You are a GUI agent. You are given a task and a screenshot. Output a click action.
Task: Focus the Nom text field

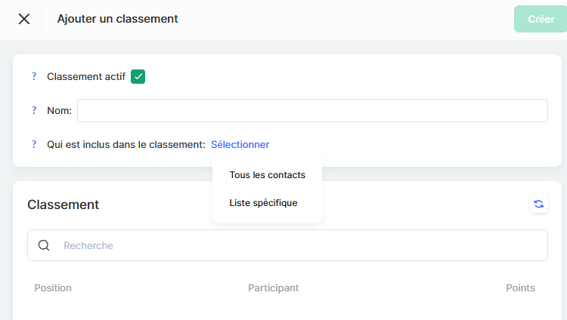point(312,110)
